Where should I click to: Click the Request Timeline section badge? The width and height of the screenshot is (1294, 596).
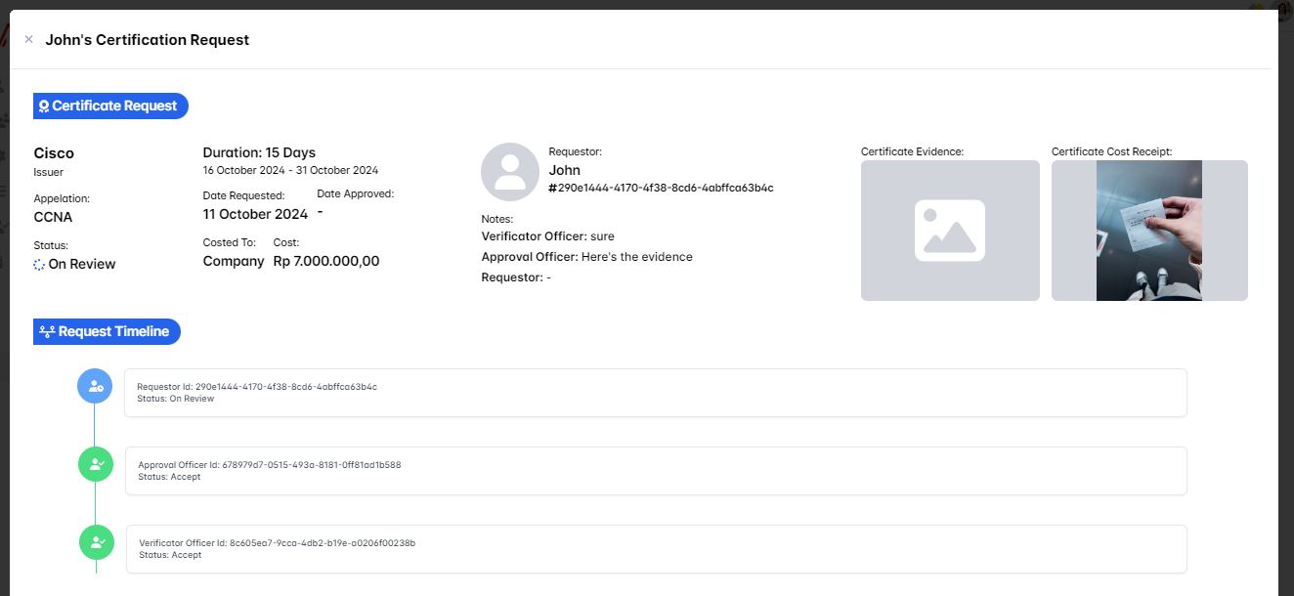(108, 332)
